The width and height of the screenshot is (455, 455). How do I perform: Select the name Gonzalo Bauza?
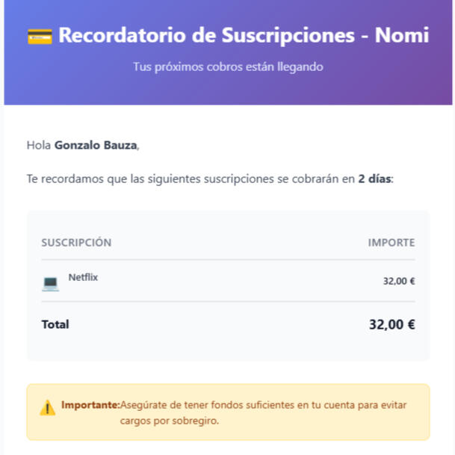click(x=96, y=145)
